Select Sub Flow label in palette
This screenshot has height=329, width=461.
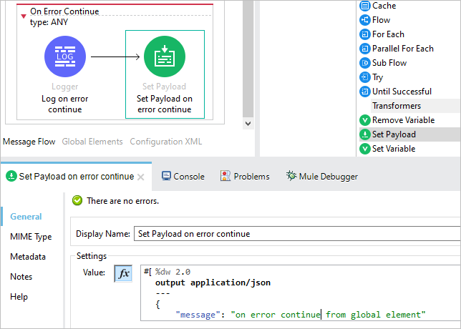coord(389,63)
